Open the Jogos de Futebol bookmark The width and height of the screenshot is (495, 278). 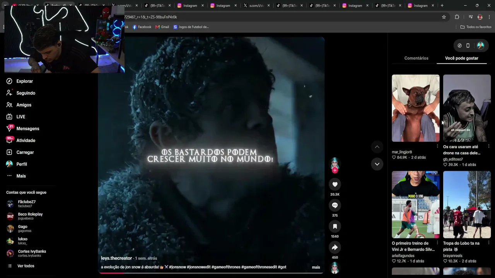coord(191,27)
